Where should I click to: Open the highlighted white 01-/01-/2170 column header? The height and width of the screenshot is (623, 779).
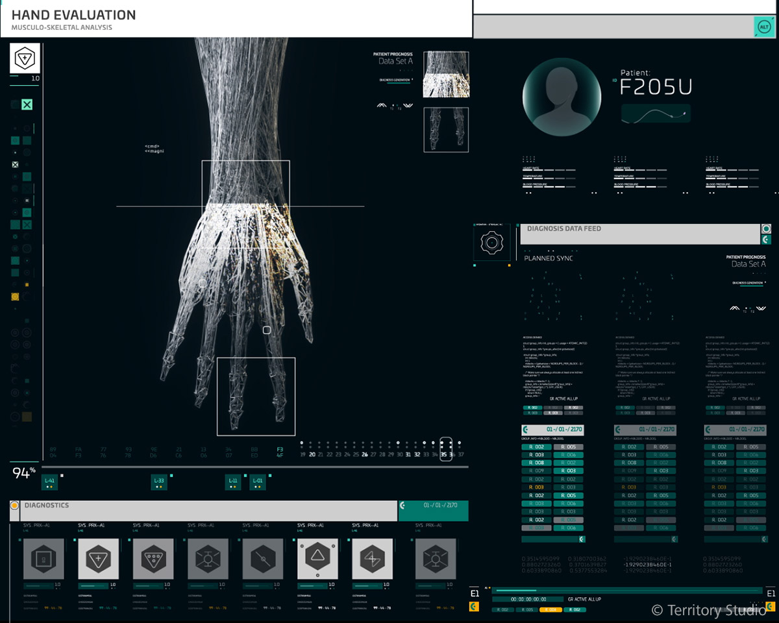tap(552, 430)
